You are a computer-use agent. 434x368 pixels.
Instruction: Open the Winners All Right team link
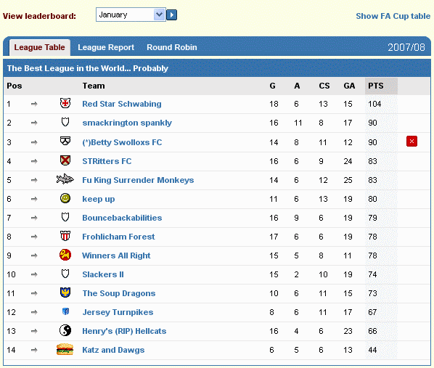coord(116,255)
